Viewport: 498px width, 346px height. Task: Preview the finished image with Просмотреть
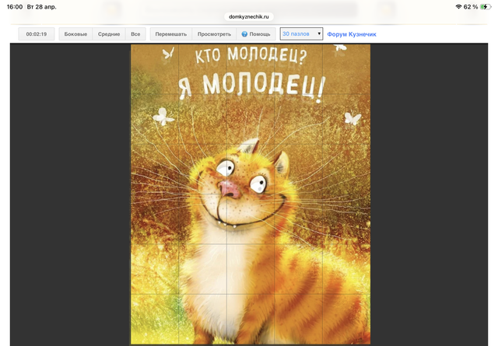coord(214,34)
